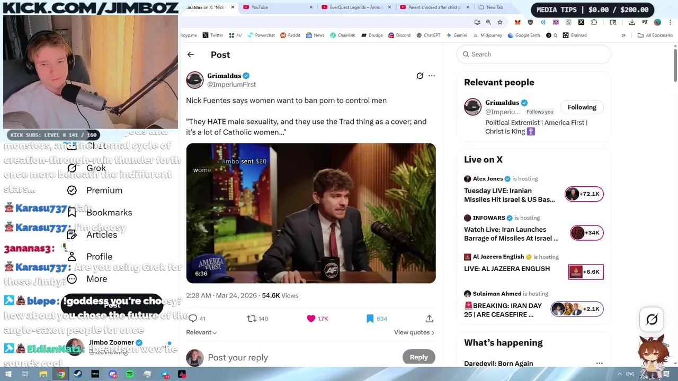The width and height of the screenshot is (678, 381).
Task: Click the Spotify icon in the taskbar
Action: coord(130,374)
